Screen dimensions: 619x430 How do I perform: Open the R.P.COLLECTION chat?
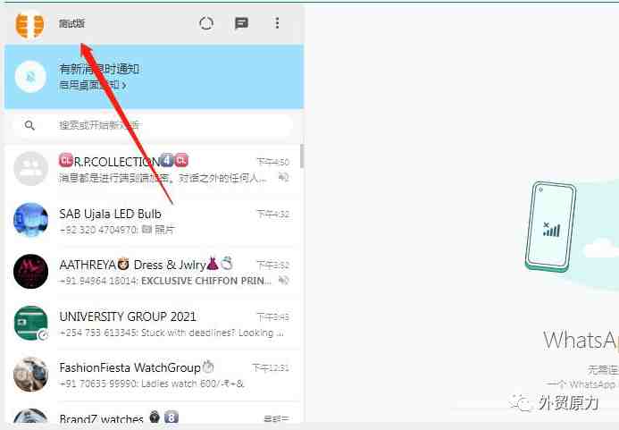coord(153,169)
